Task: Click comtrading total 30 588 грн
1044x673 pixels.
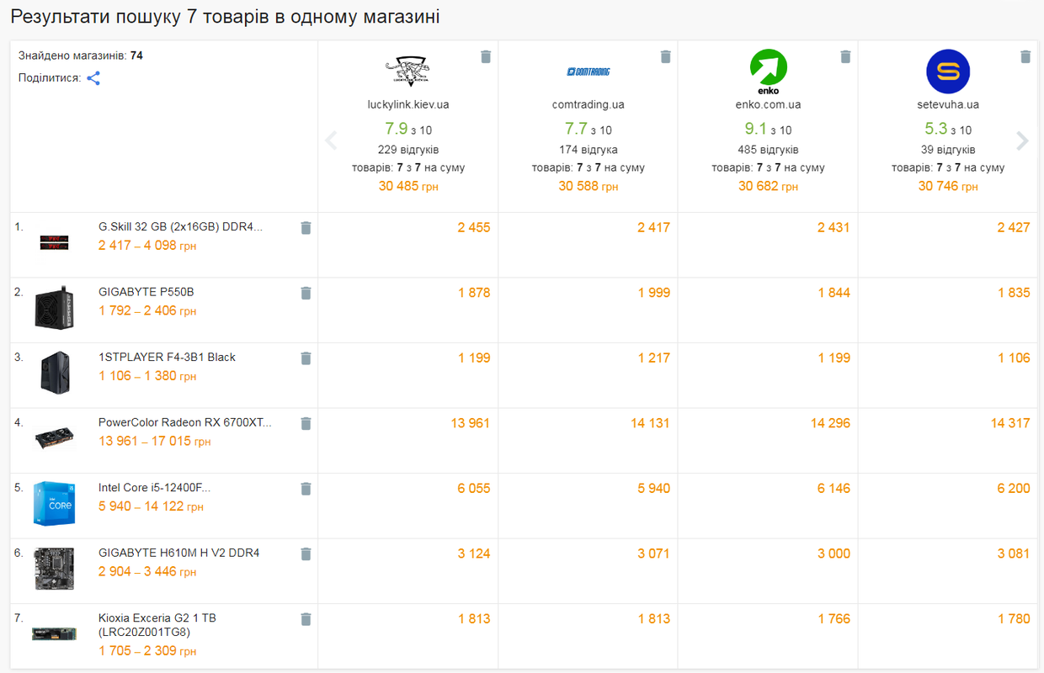Action: (589, 186)
